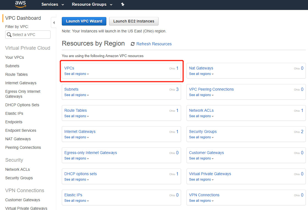
Task: Click the Ohio count 1 for VPCs
Action: pyautogui.click(x=177, y=68)
